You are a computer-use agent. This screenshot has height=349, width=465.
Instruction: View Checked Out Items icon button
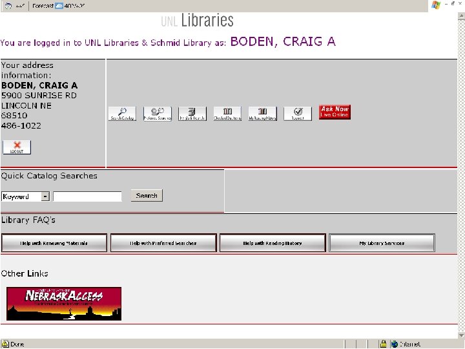click(227, 114)
